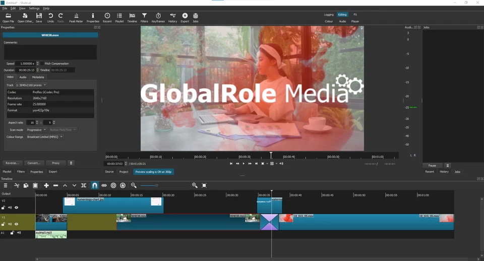Lock the V1 track
484x261 pixels.
click(x=4, y=224)
